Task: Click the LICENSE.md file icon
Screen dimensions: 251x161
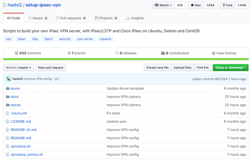Action: 7,121
